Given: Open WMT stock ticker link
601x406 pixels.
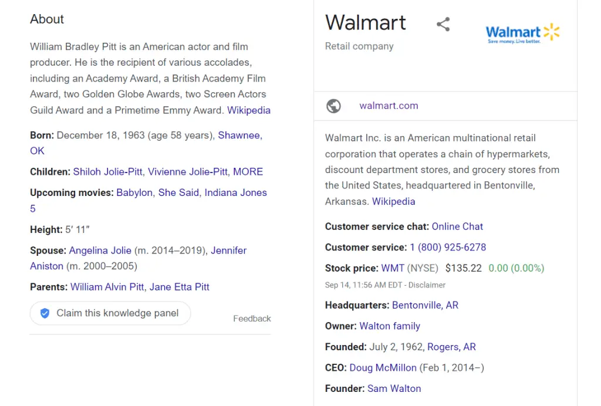Looking at the screenshot, I should coord(393,268).
